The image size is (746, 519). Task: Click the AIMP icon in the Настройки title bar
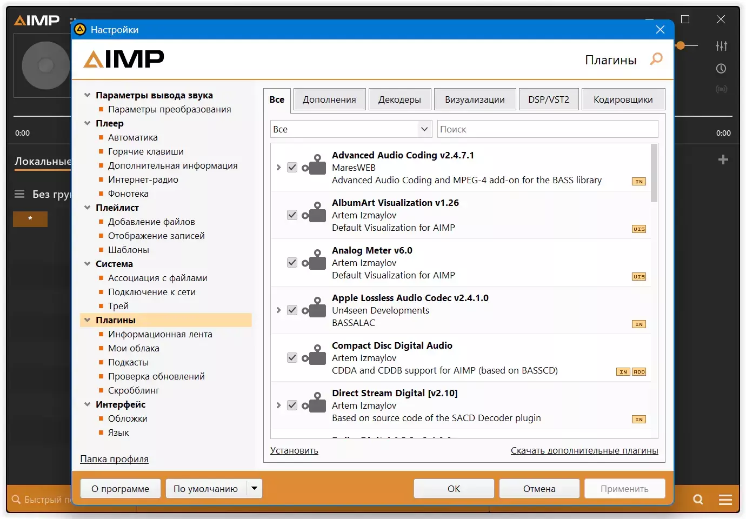[81, 30]
